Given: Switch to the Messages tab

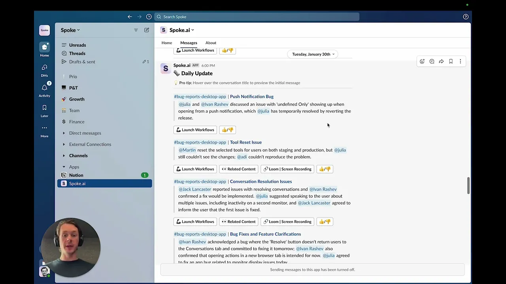Looking at the screenshot, I should pos(189,43).
